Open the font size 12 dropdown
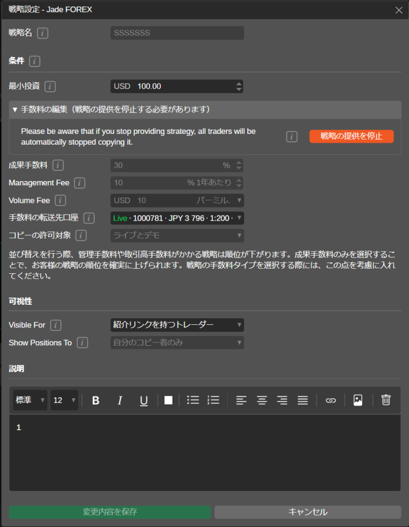 (64, 400)
